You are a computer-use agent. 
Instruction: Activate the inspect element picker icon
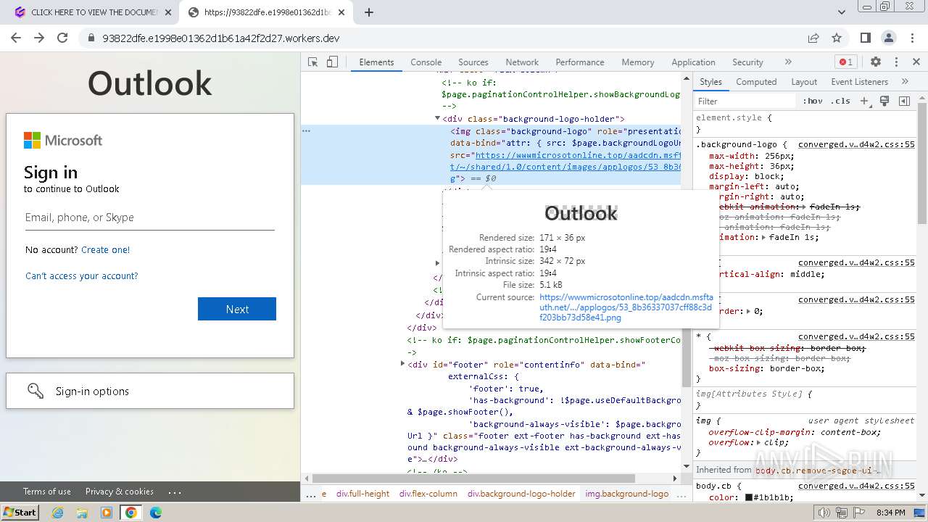click(313, 62)
